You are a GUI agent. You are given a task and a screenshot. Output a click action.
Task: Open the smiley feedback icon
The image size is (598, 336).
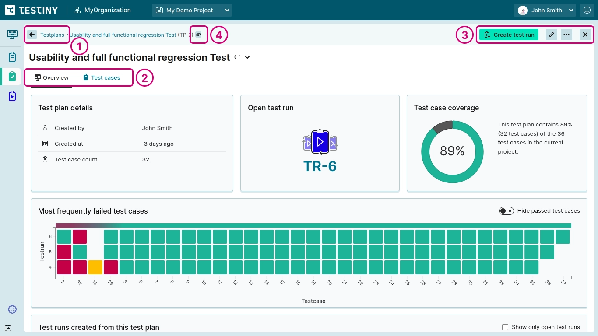click(587, 10)
